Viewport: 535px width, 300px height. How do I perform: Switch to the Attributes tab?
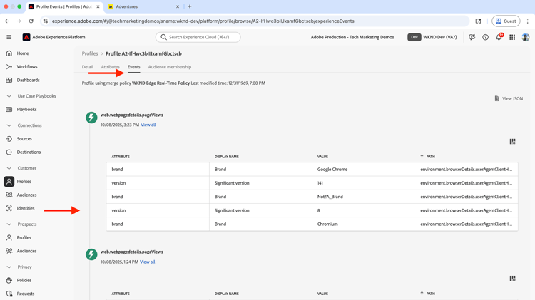click(110, 67)
